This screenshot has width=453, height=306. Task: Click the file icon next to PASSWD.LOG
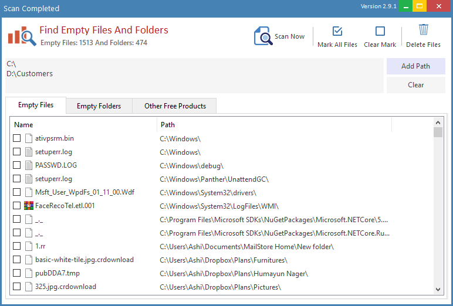pyautogui.click(x=29, y=165)
